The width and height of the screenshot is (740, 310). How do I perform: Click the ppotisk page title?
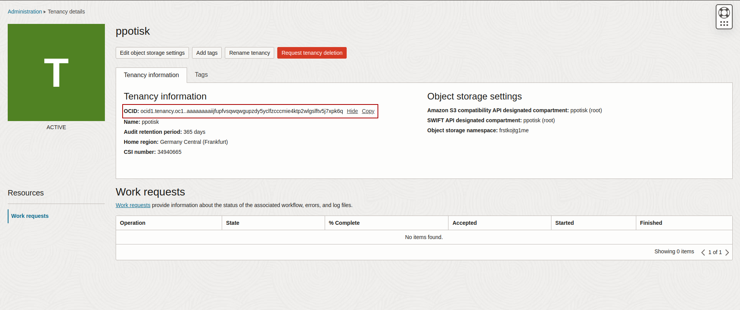click(133, 31)
